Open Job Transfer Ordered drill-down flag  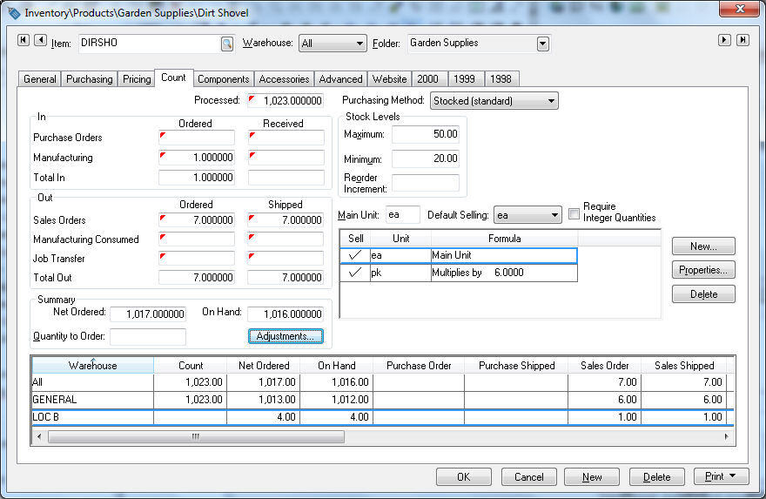tap(163, 256)
